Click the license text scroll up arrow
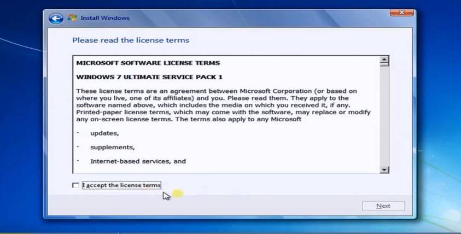The height and width of the screenshot is (234, 461). click(384, 60)
